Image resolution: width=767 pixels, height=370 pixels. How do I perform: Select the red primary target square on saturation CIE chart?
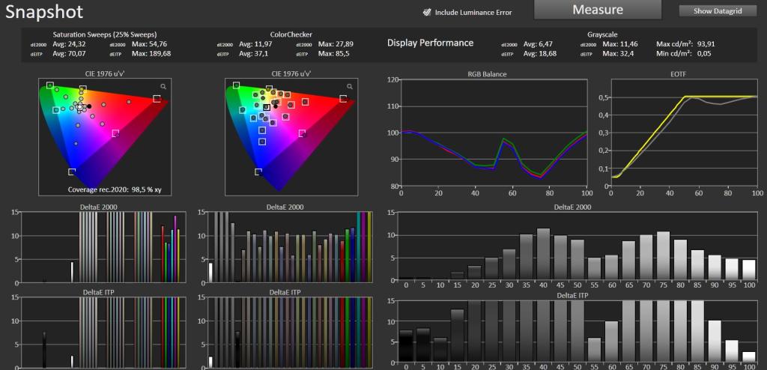157,99
